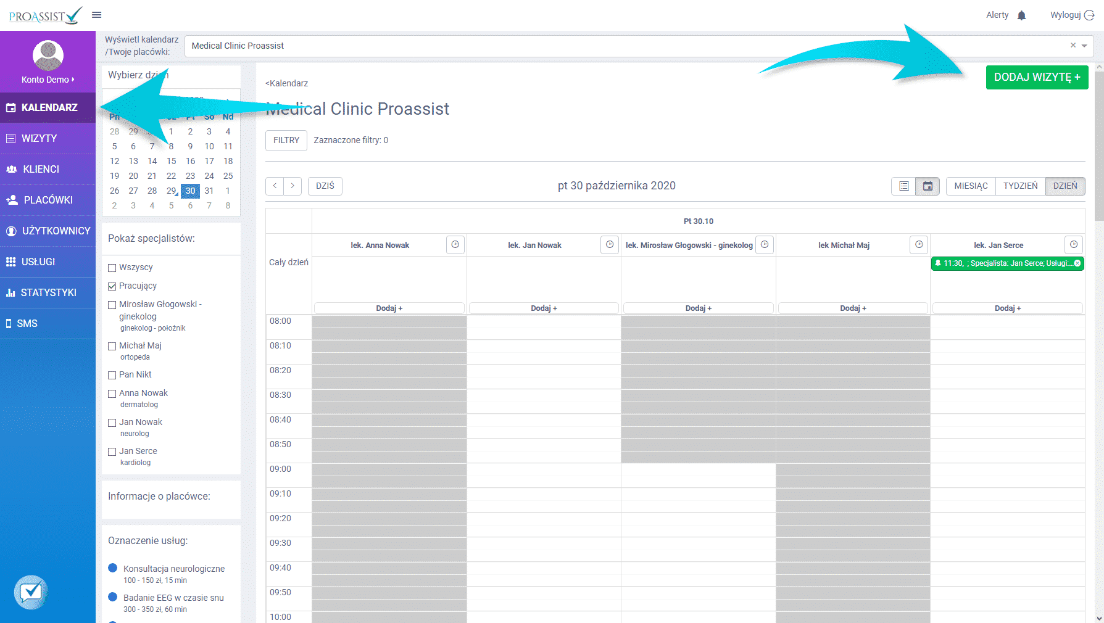Switch to Tydzień view
The width and height of the screenshot is (1104, 623).
tap(1020, 186)
